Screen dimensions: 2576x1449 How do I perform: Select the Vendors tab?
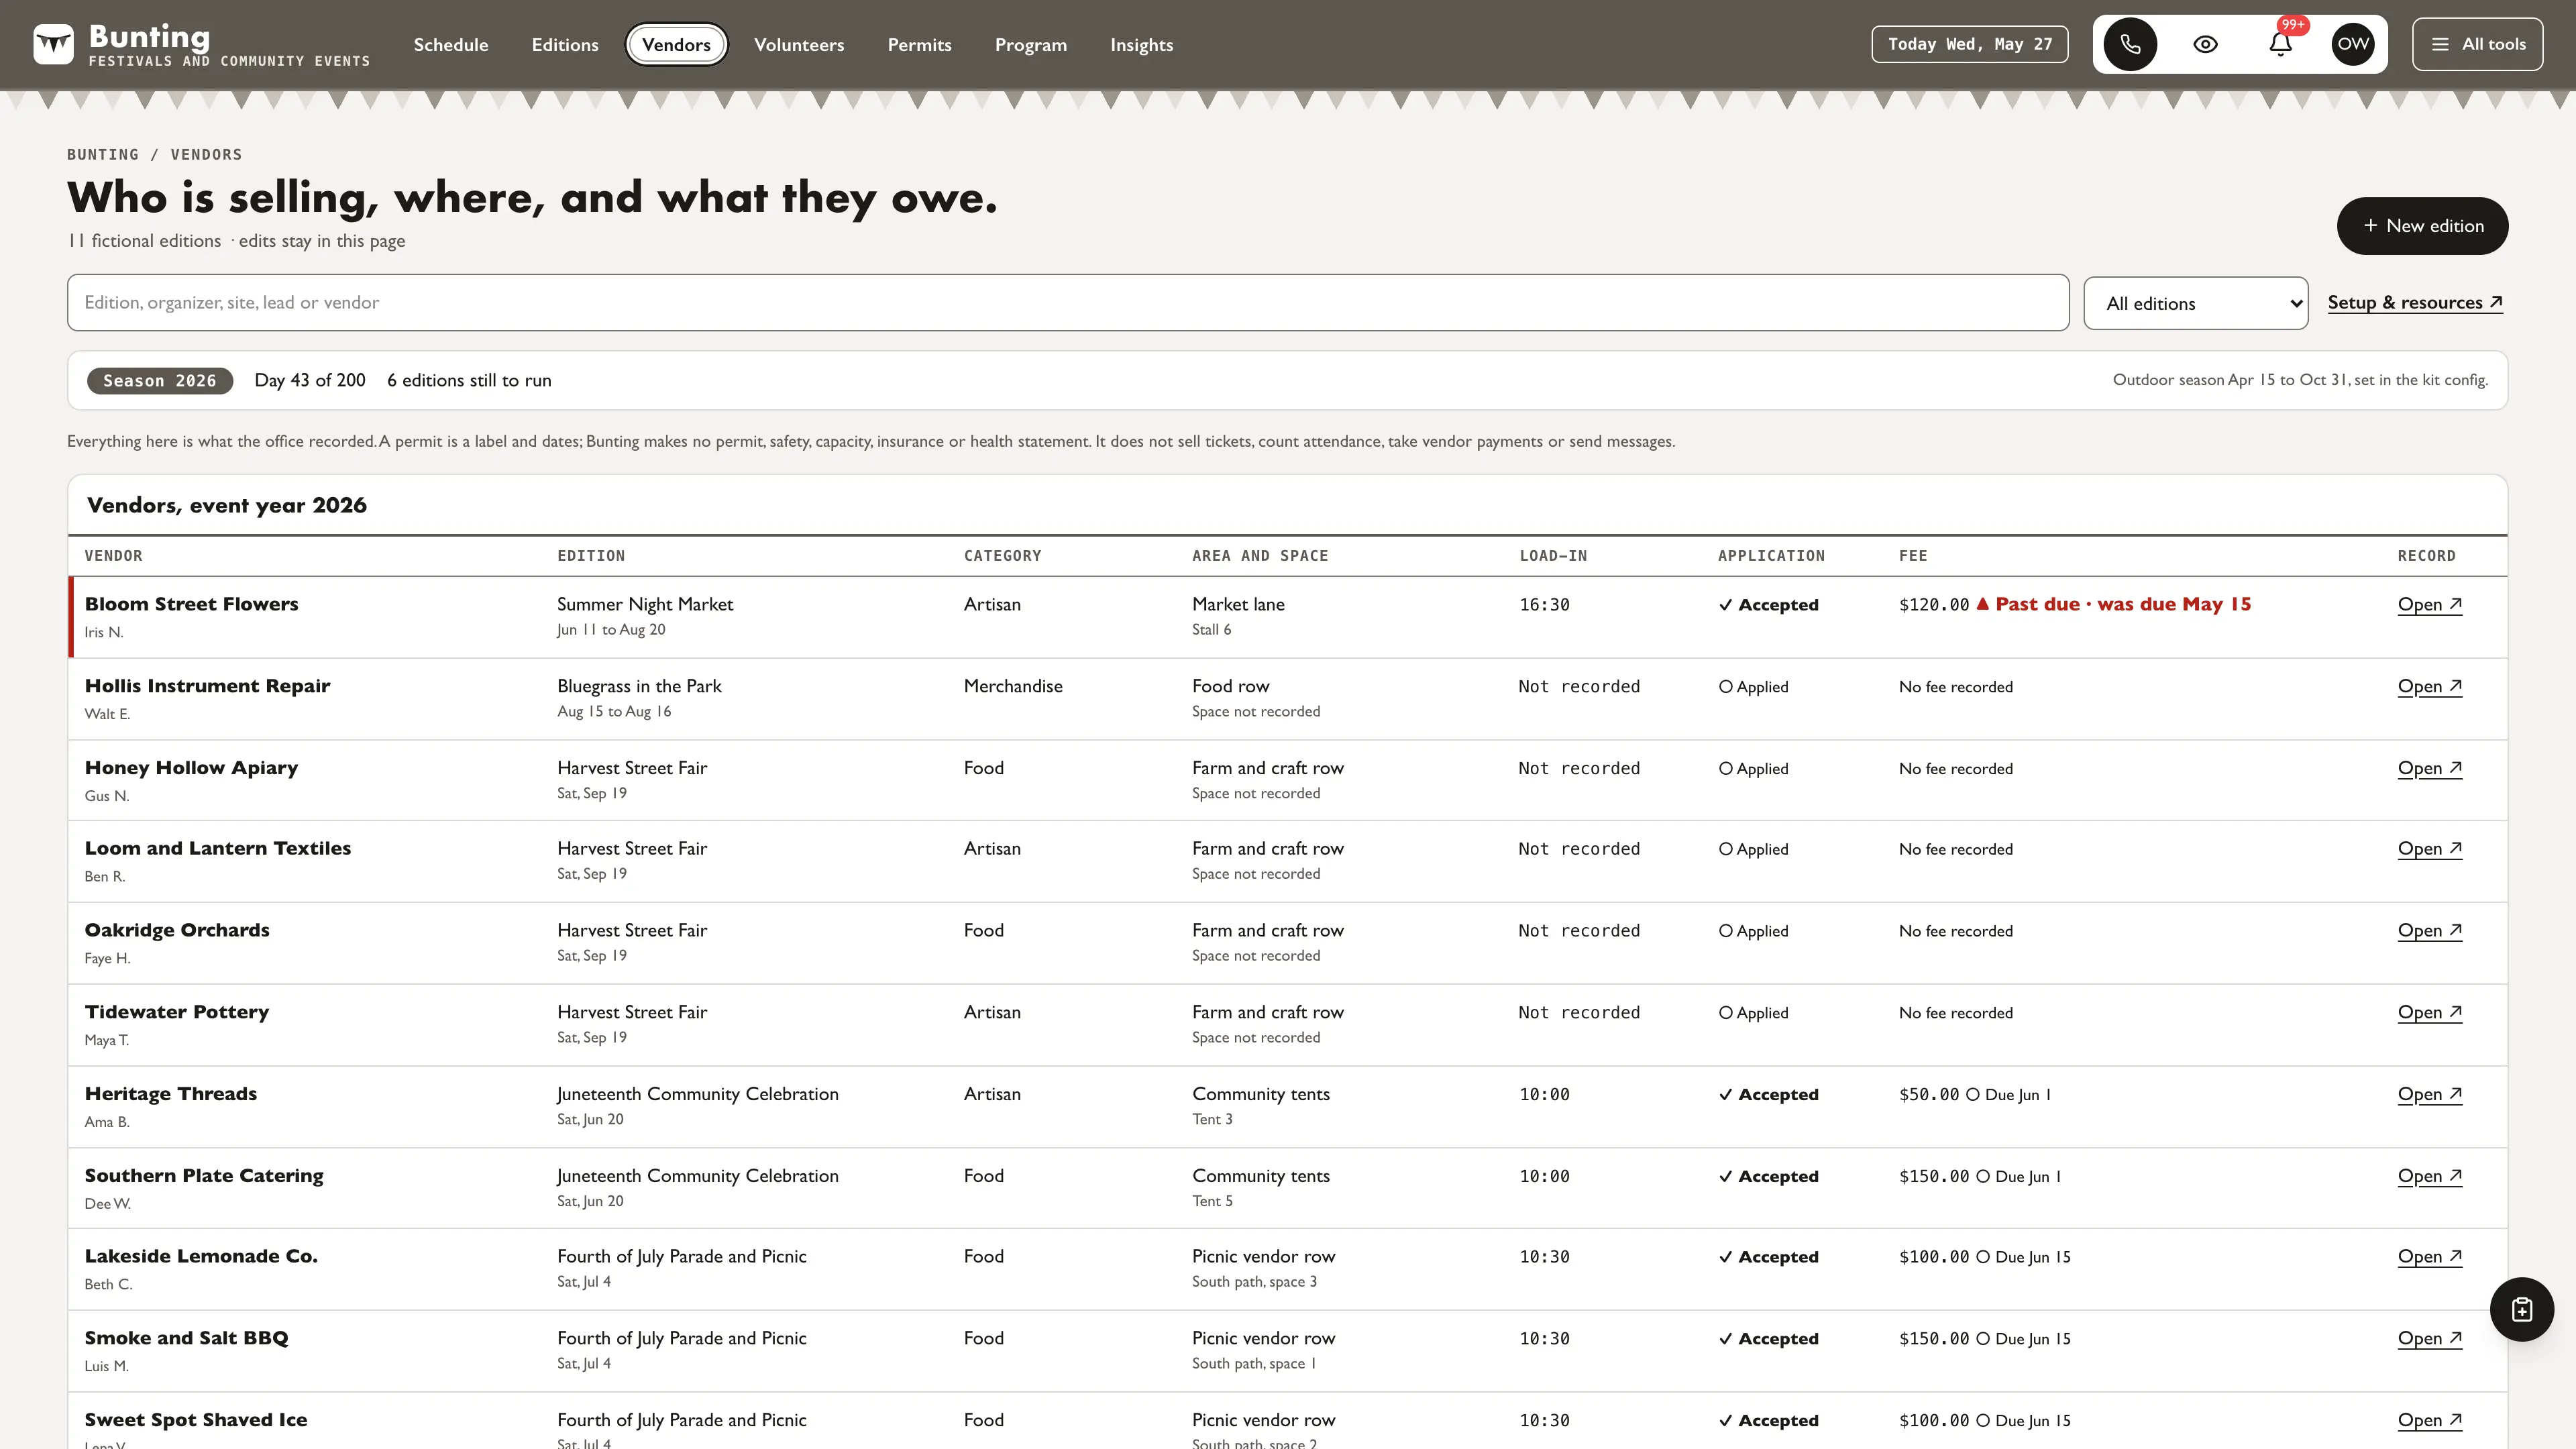tap(676, 45)
